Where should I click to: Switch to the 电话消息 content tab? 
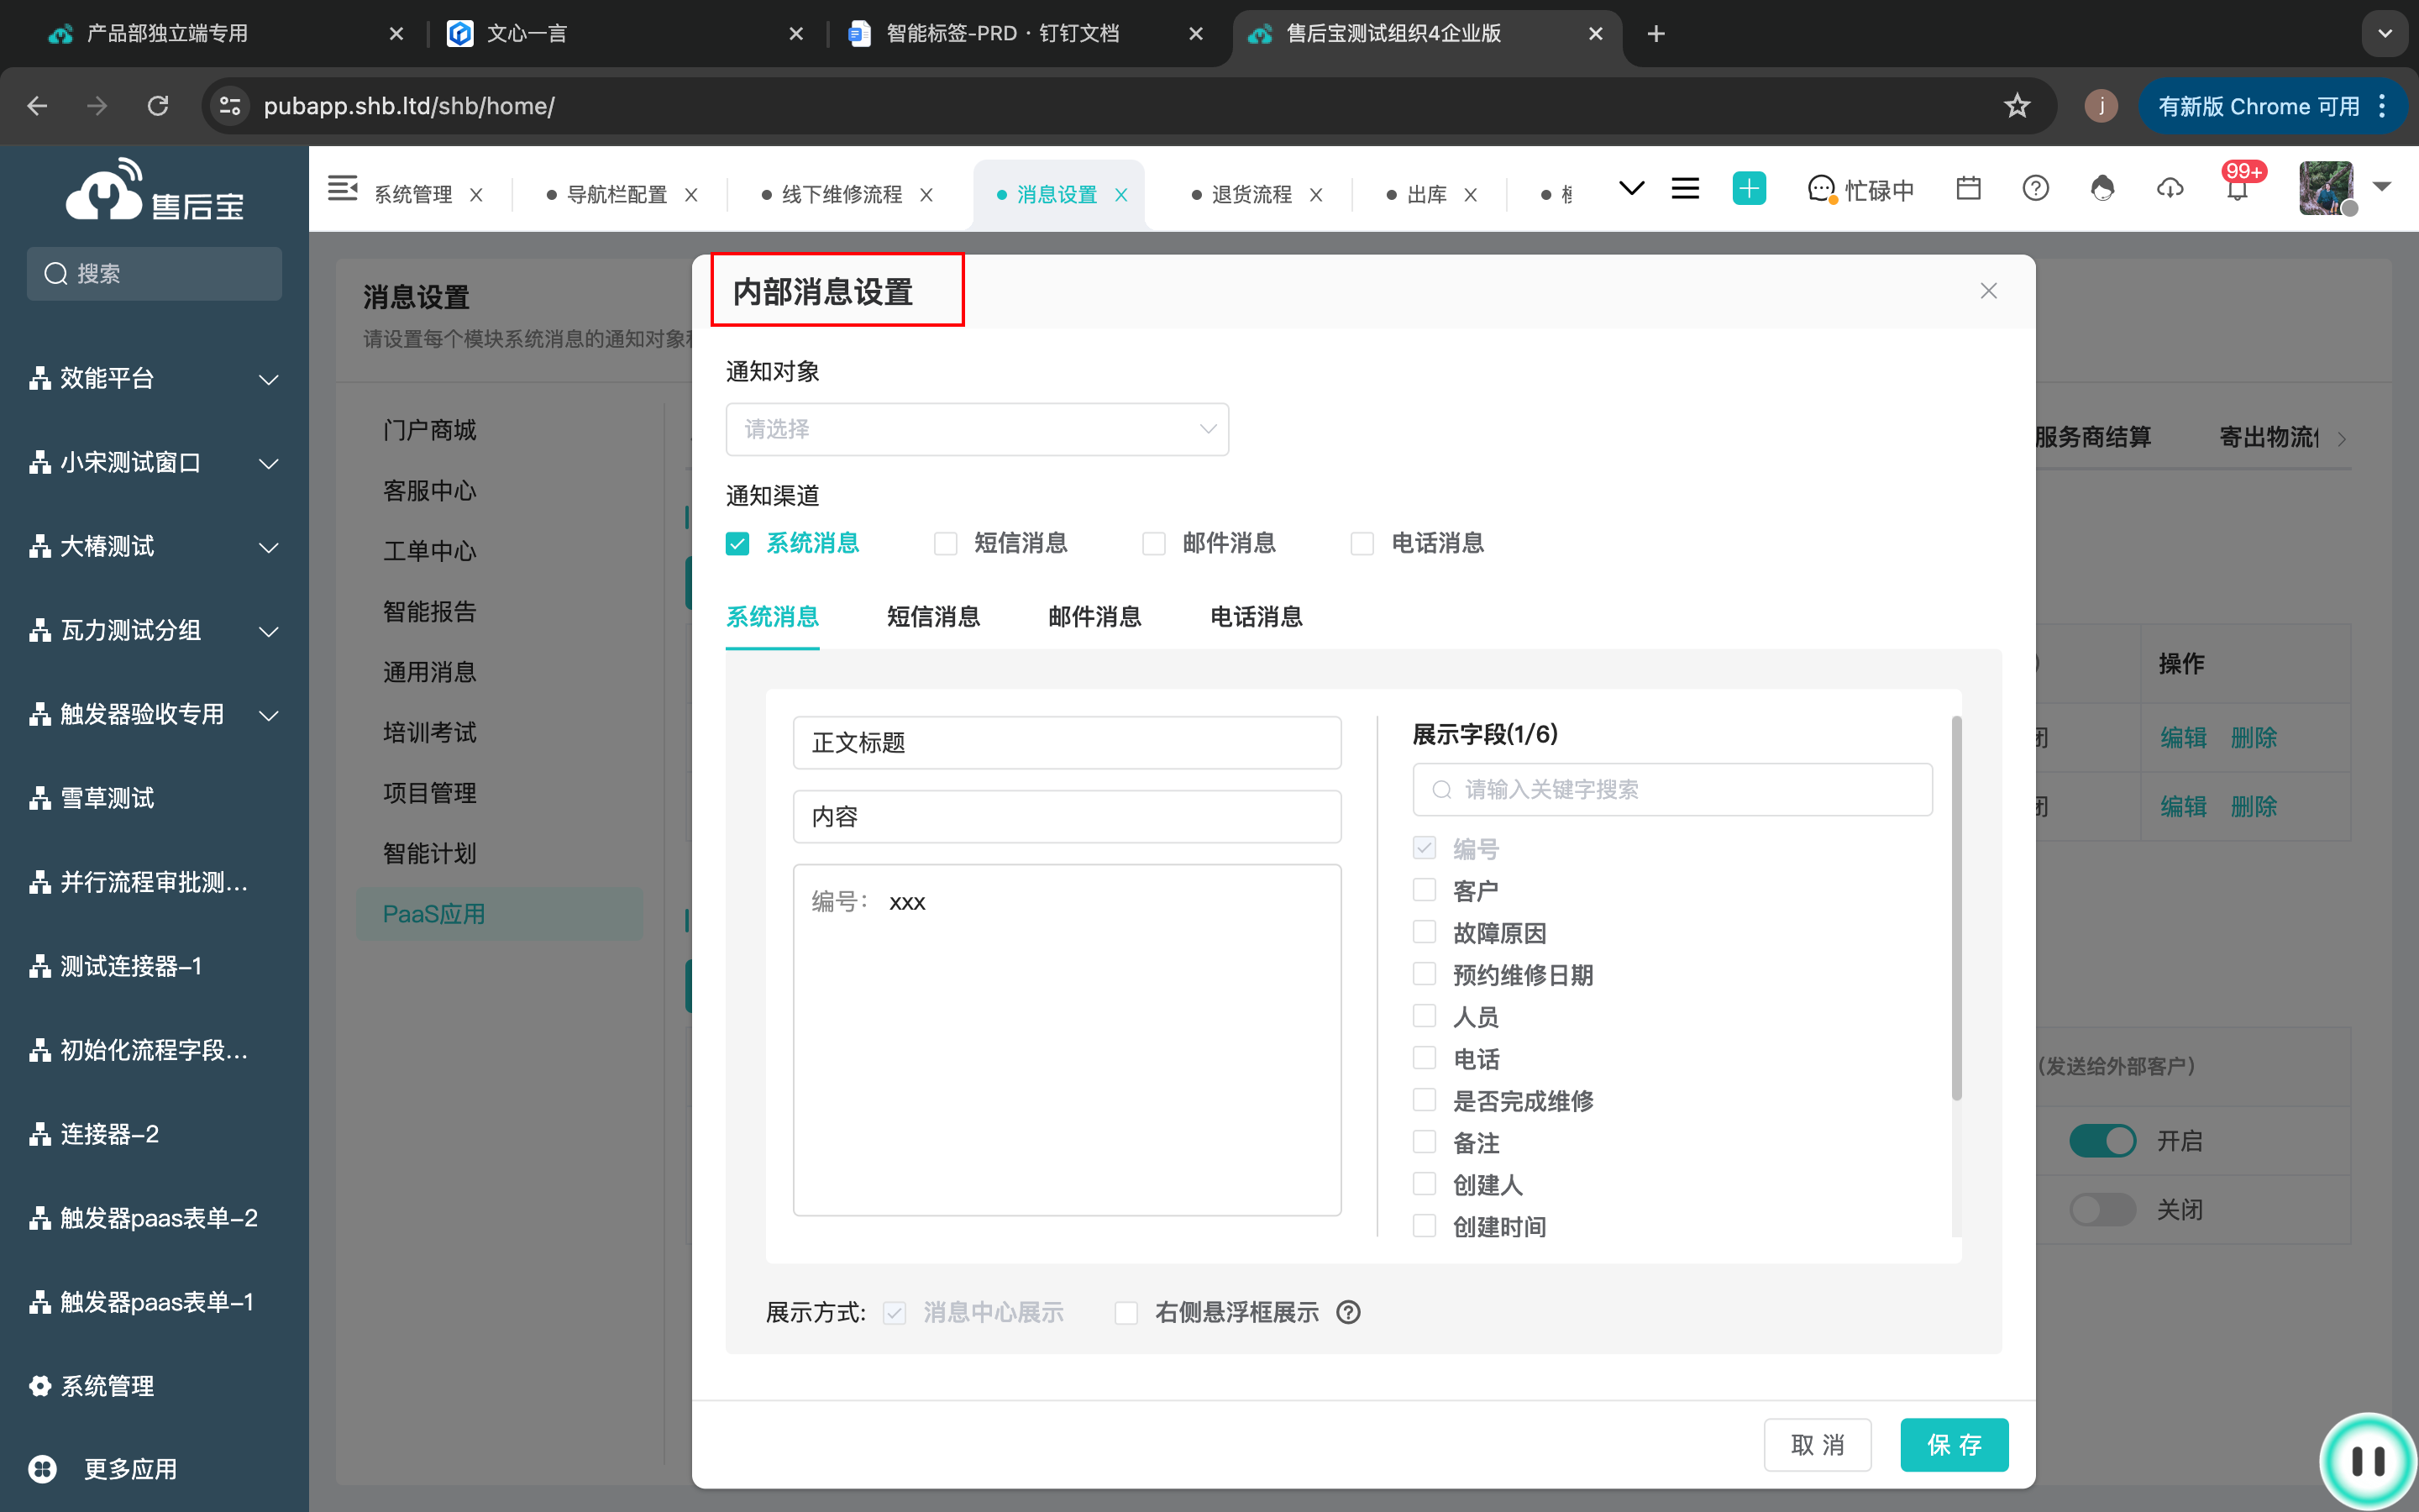tap(1257, 617)
